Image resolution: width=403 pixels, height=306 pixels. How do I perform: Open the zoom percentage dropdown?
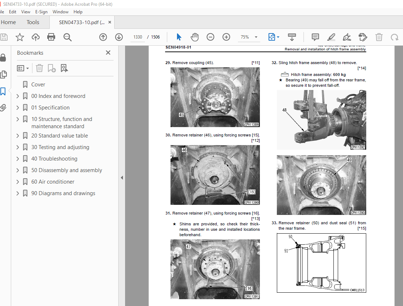(256, 37)
